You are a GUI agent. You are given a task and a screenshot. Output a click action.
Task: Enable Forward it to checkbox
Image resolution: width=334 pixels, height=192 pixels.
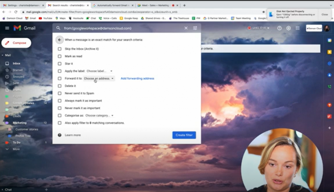tap(60, 78)
